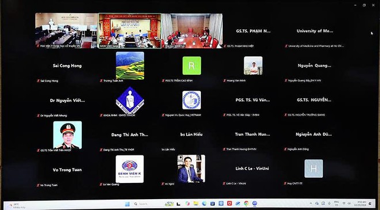The height and width of the screenshot is (210, 380).
Task: Click the Huy CNTT name label
Action: coord(295,184)
